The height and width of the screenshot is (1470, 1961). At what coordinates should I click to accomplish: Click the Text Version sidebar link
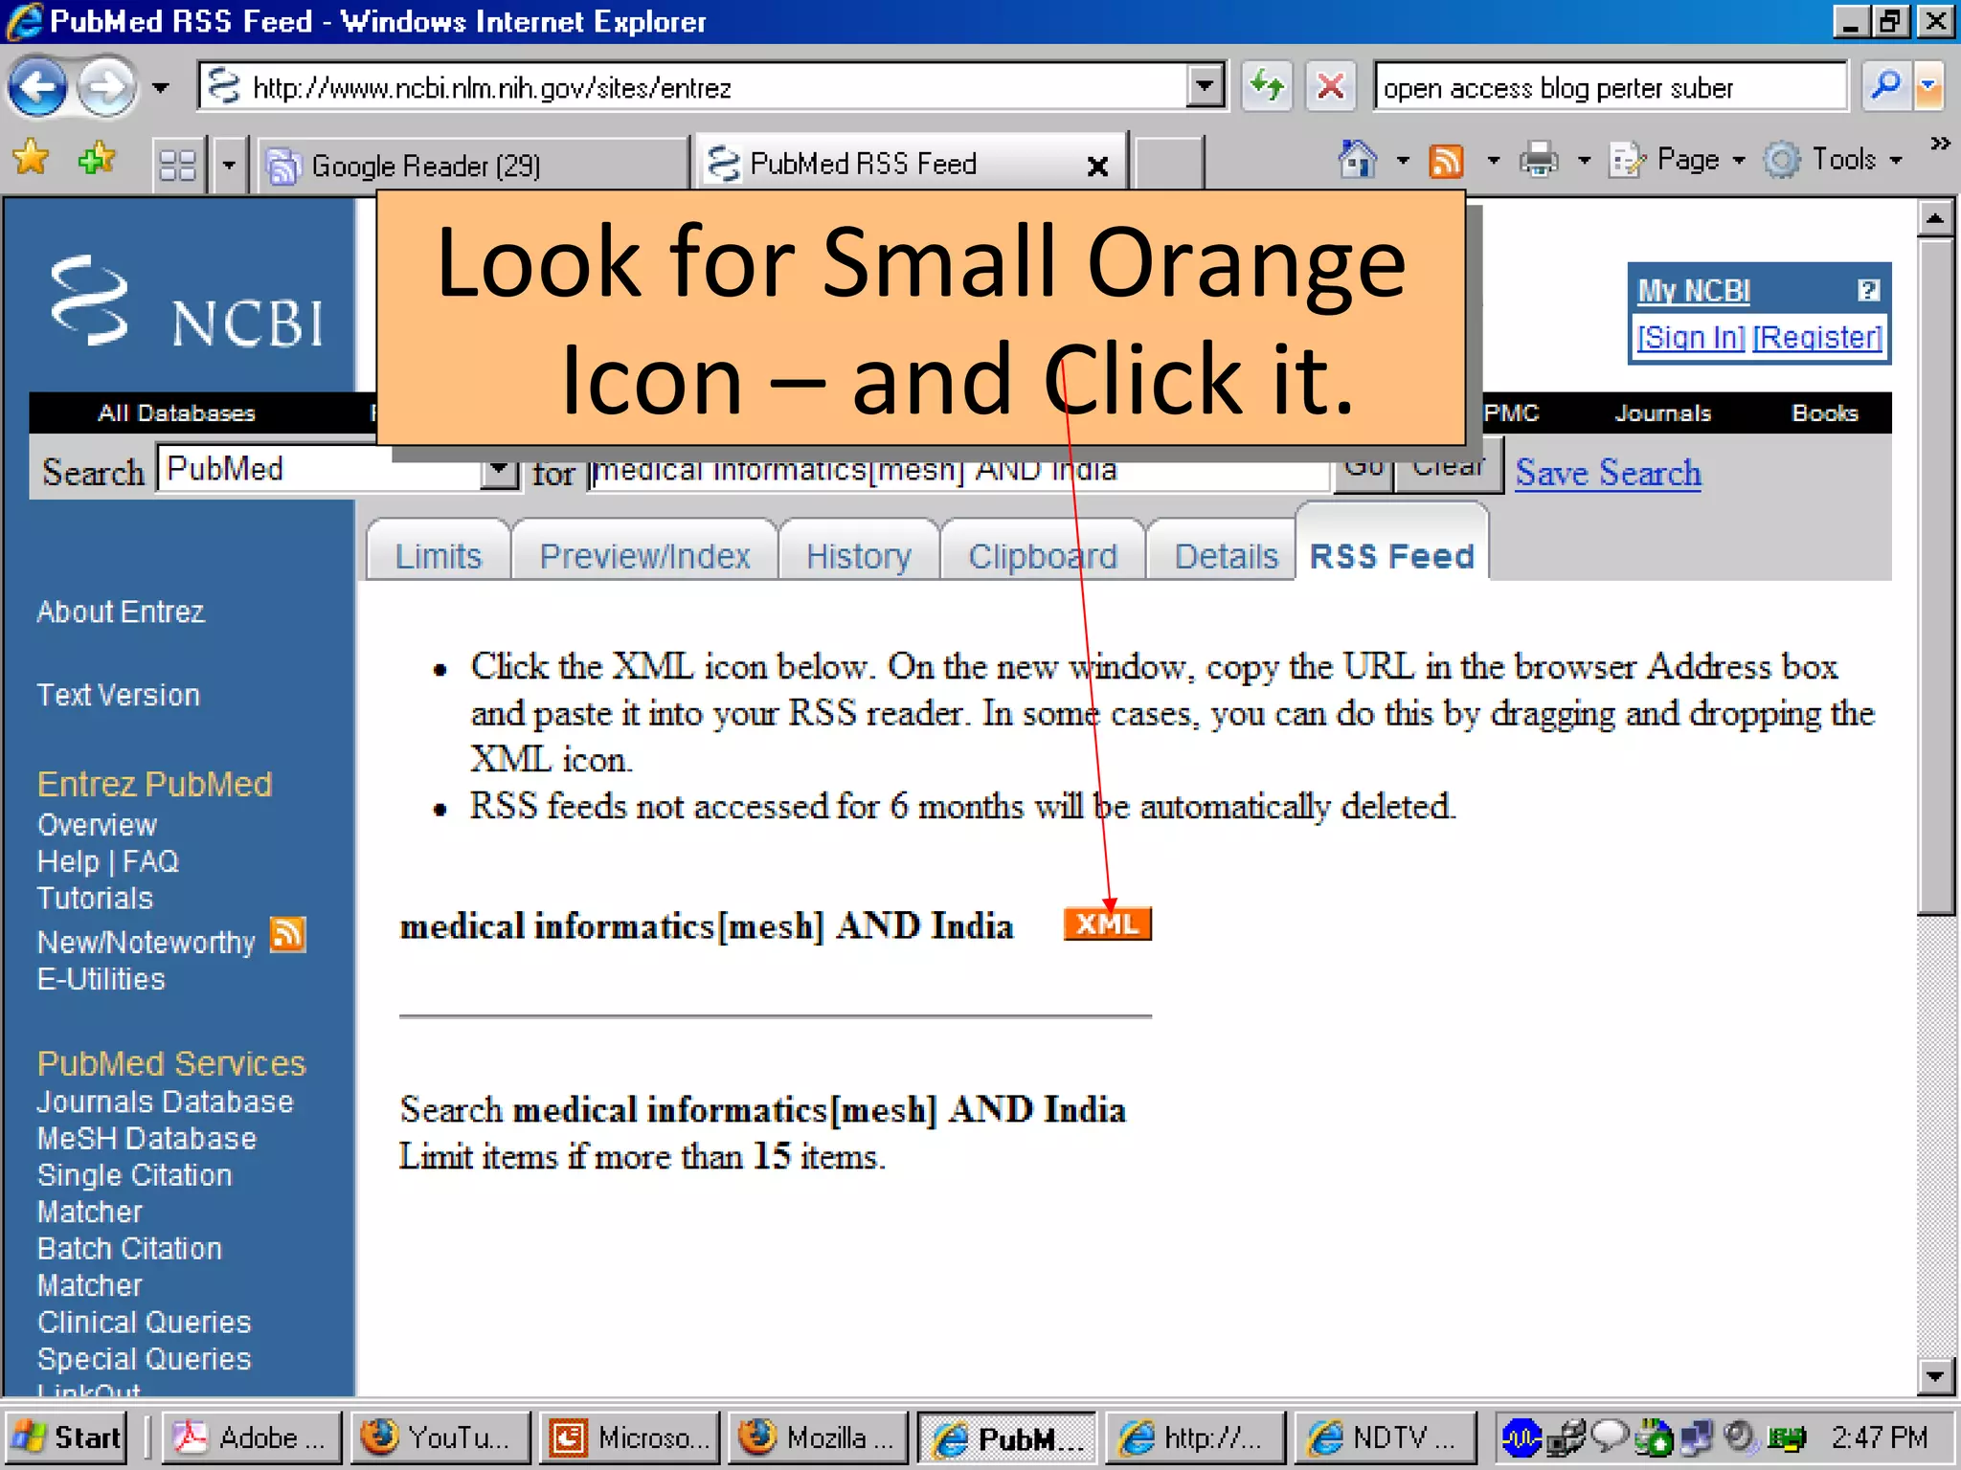(x=119, y=695)
